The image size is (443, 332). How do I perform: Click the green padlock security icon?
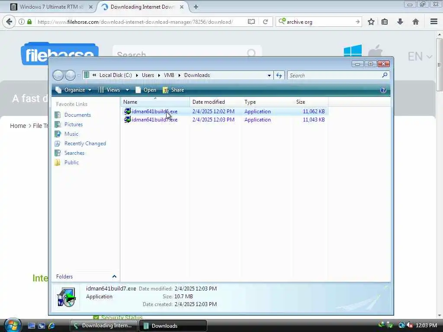pos(29,22)
